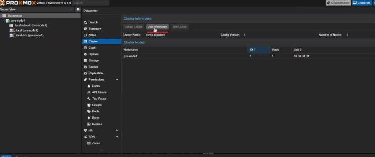Open the Two Factor menu item

click(x=101, y=99)
